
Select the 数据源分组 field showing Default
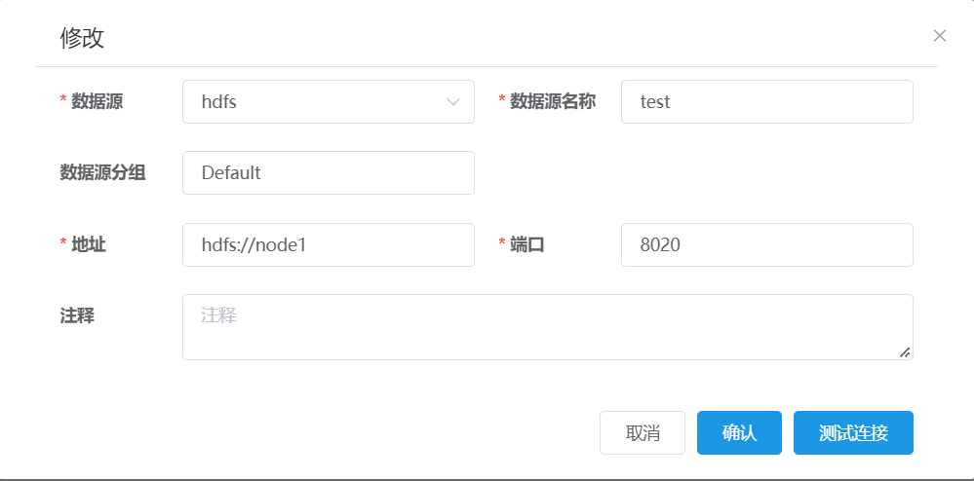(328, 172)
